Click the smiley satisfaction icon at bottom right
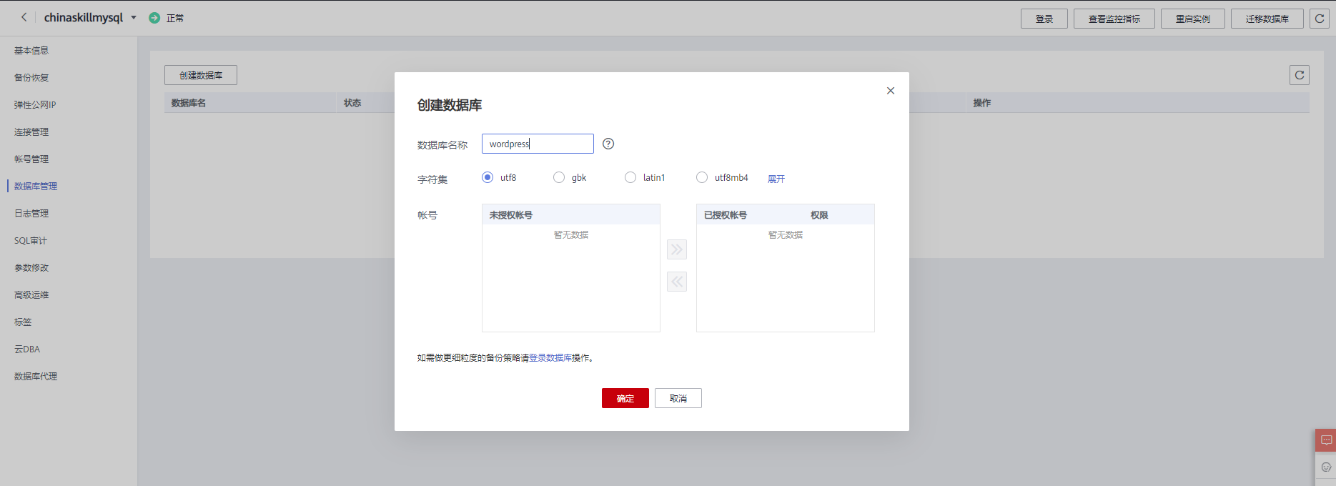 pos(1326,467)
